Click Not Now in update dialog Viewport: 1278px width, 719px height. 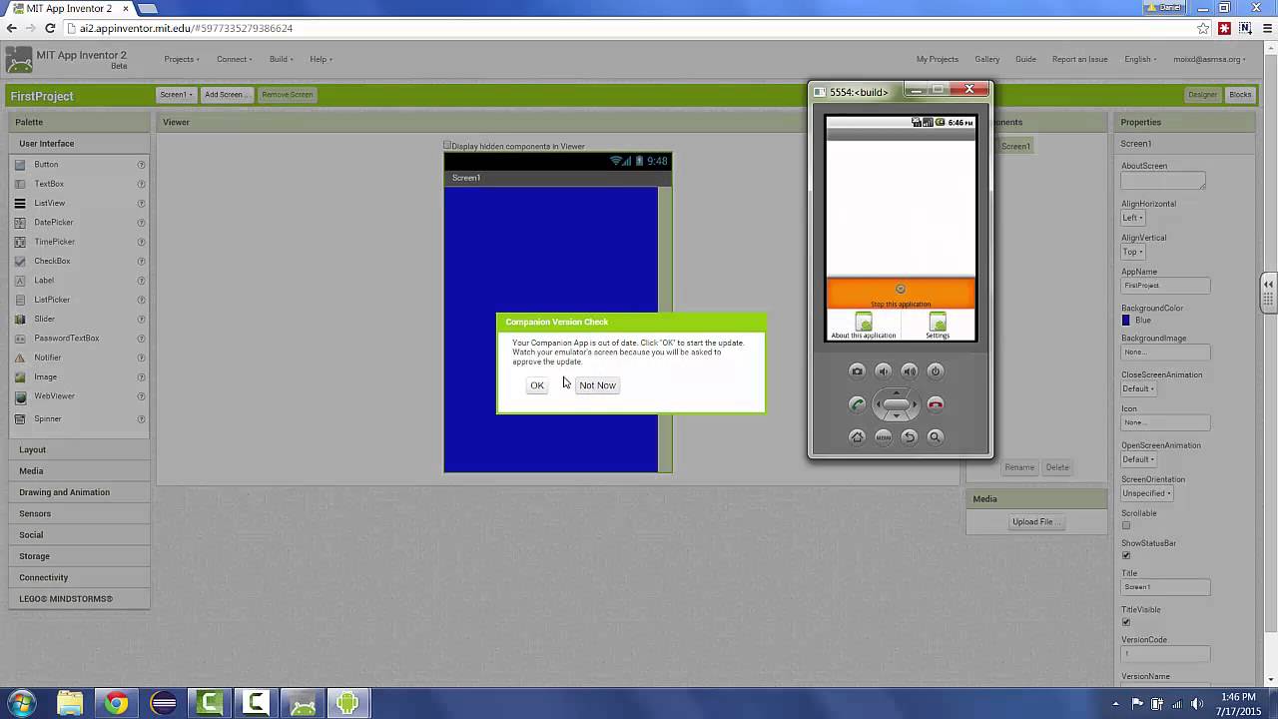coord(597,385)
